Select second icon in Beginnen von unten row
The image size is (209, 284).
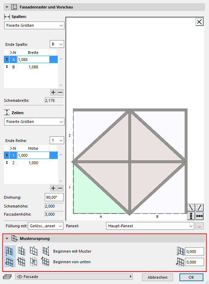(x=21, y=262)
